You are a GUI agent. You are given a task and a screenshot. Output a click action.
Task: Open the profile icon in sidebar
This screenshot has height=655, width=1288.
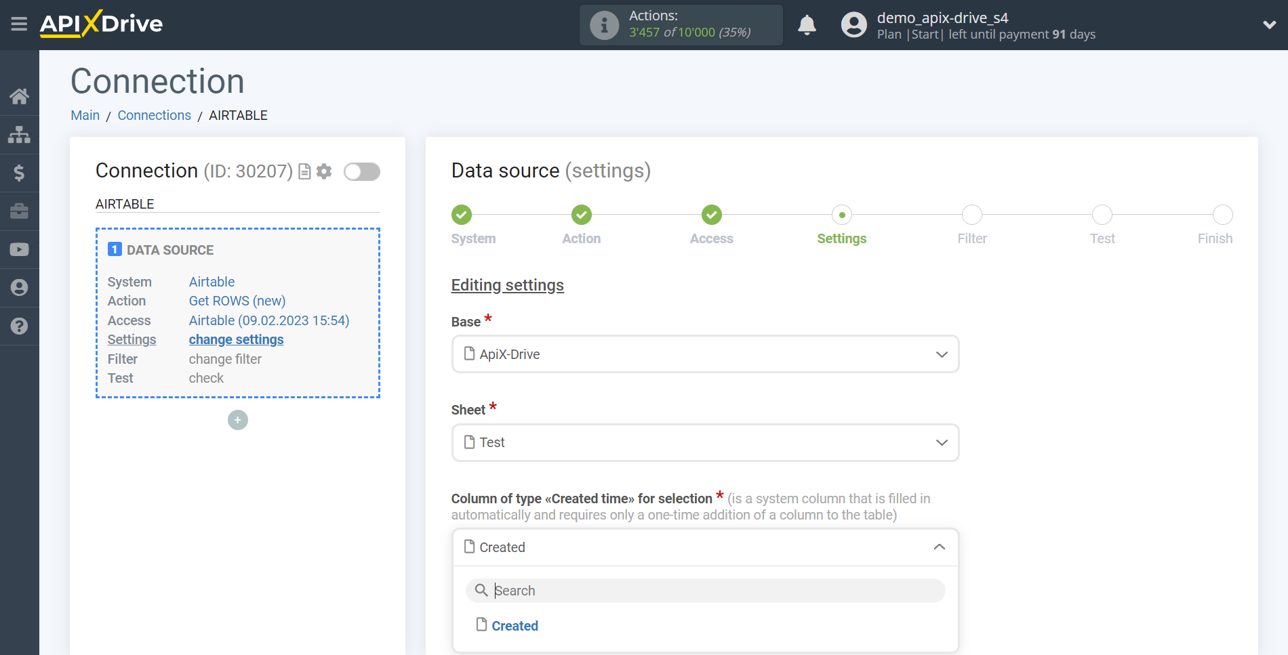[19, 288]
